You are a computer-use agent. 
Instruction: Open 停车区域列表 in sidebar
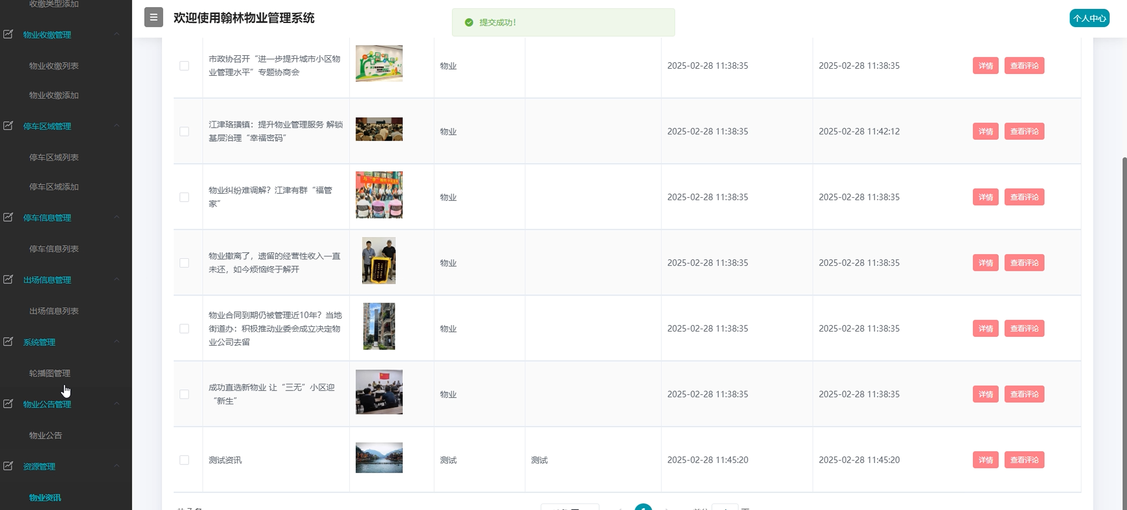click(x=54, y=157)
